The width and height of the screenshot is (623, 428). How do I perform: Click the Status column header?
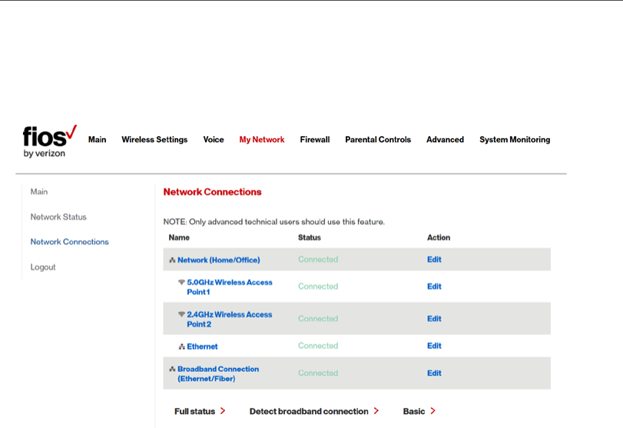309,237
